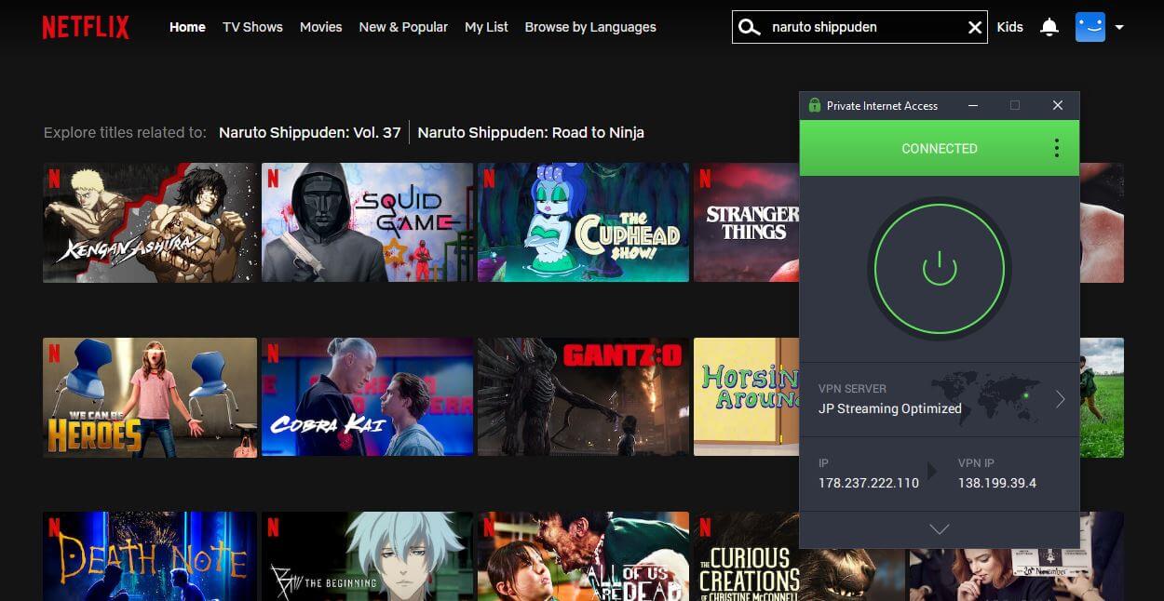Click the search magnifier icon
This screenshot has height=601, width=1164.
coord(749,27)
